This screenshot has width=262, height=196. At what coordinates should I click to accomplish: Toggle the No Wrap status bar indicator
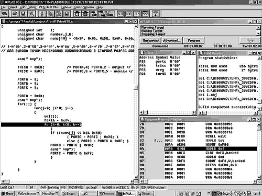(53, 188)
